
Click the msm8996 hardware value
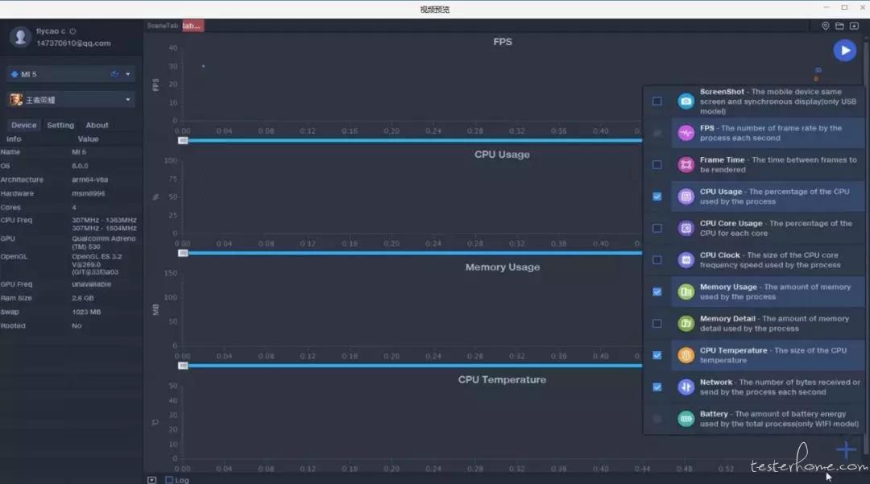89,193
